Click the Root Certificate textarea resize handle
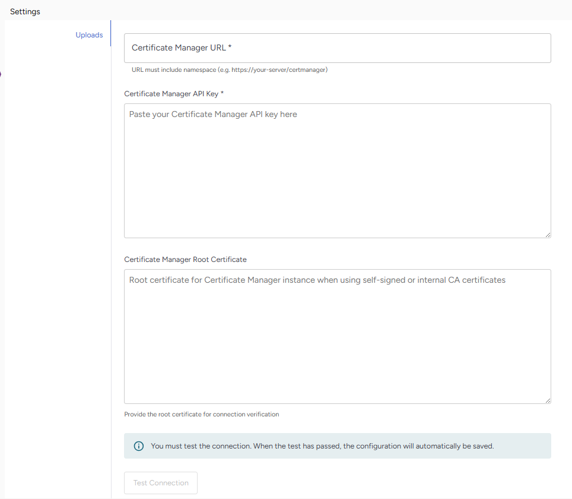Image resolution: width=572 pixels, height=499 pixels. coord(547,400)
